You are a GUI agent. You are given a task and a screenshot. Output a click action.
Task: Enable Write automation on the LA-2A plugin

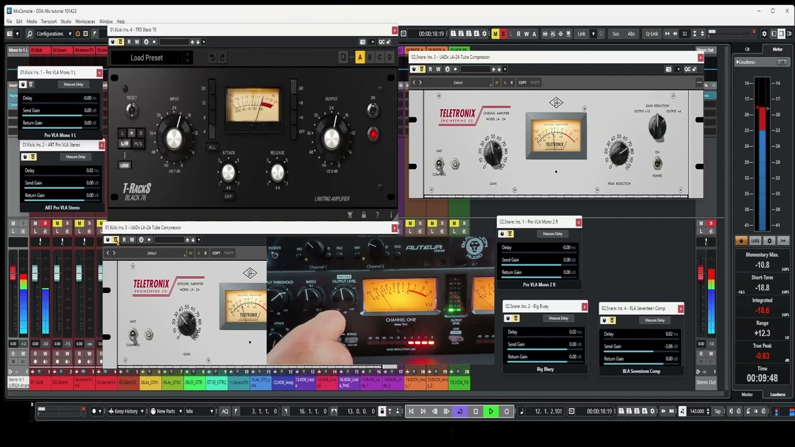[x=438, y=69]
